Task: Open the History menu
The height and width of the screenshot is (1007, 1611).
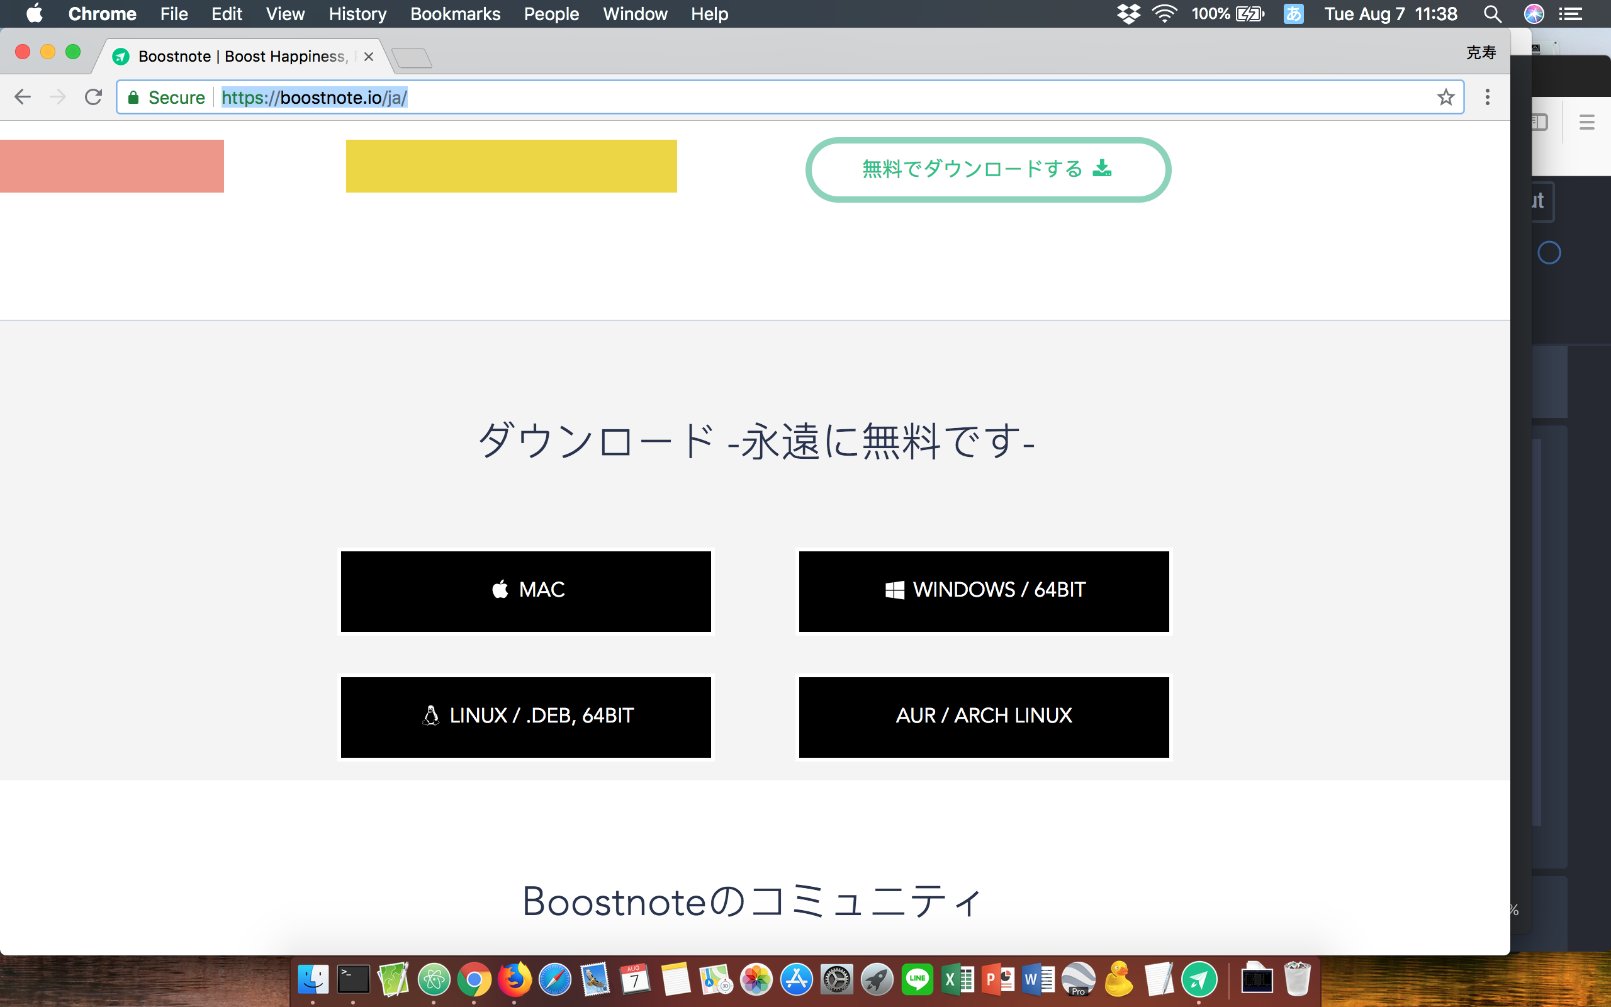Action: [357, 13]
